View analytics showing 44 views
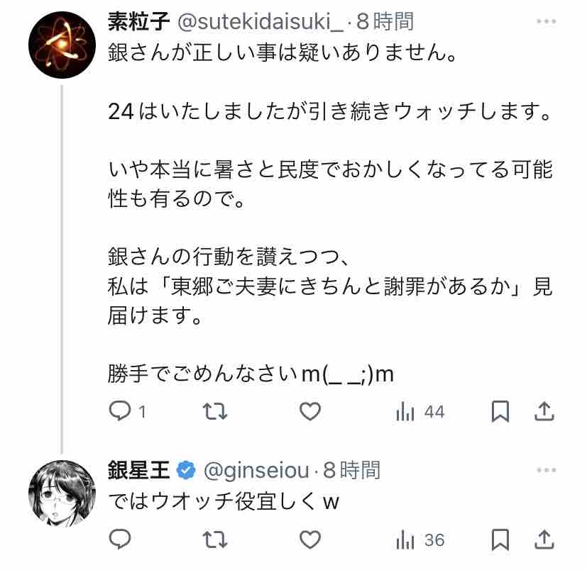Screen dimensions: 587x570 point(419,411)
